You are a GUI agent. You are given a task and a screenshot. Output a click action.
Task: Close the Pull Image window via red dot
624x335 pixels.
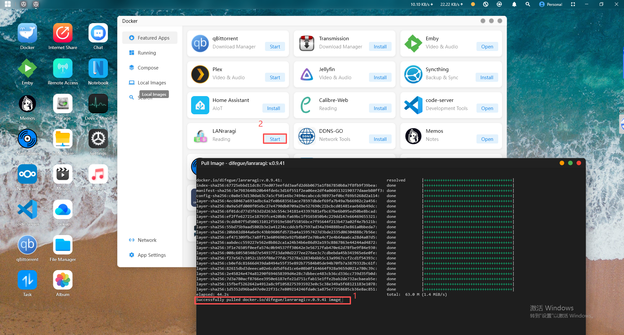578,163
